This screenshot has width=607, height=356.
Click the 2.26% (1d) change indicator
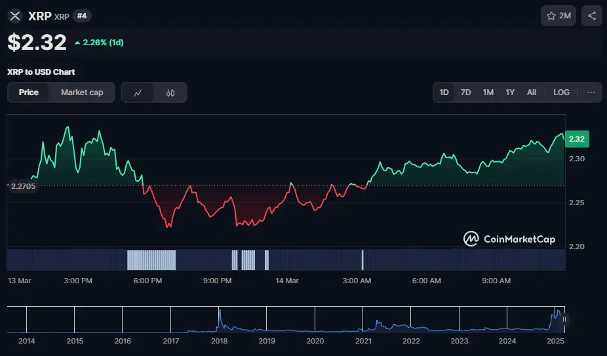tap(99, 43)
